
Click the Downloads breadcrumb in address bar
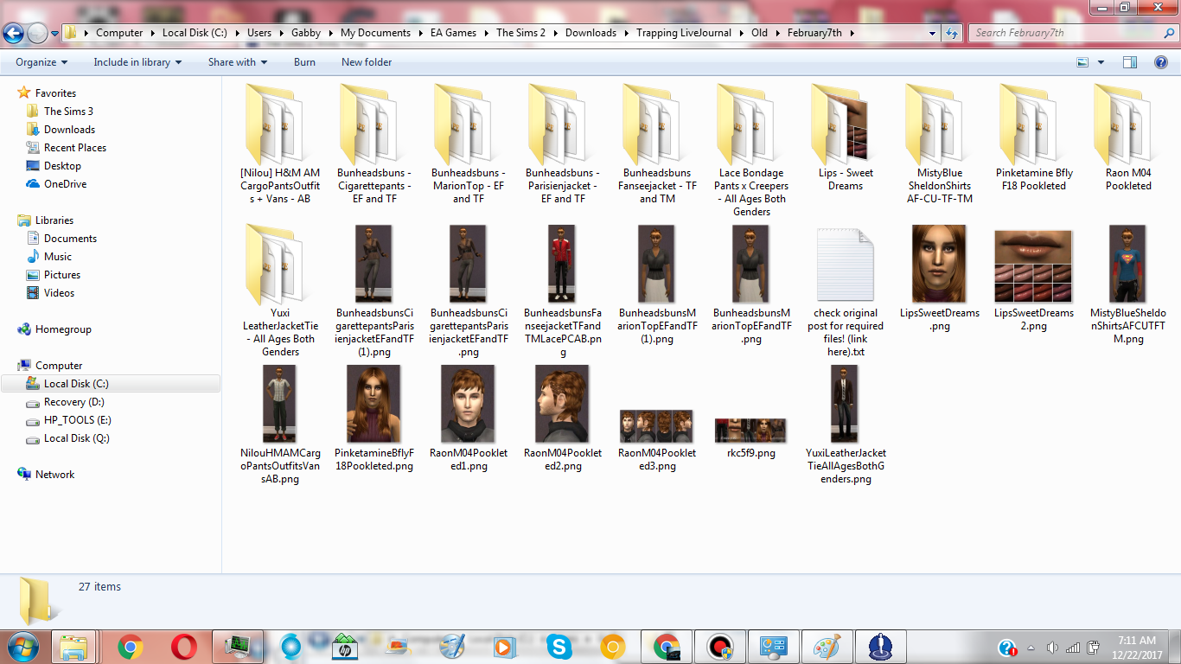click(590, 33)
